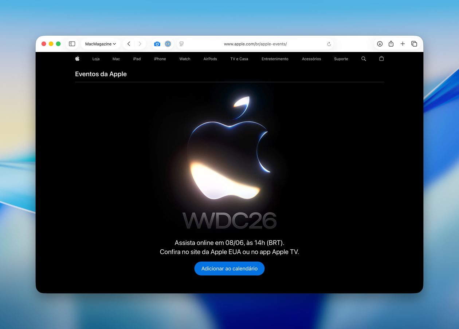Image resolution: width=459 pixels, height=329 pixels.
Task: Click the WWDC26 title text
Action: click(229, 221)
